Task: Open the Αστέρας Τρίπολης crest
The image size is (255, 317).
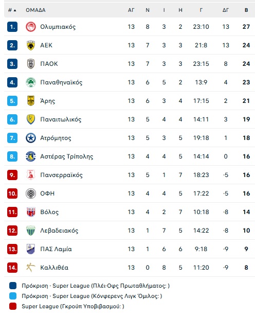Action: [x=31, y=156]
